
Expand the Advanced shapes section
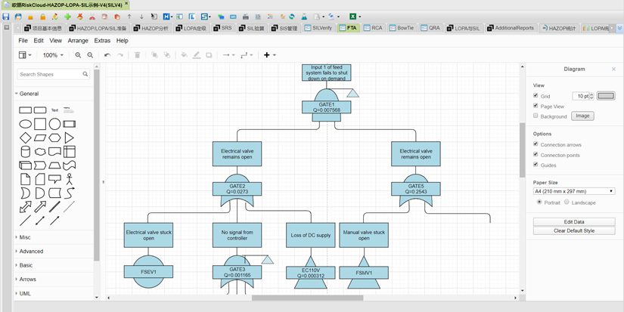click(x=31, y=251)
